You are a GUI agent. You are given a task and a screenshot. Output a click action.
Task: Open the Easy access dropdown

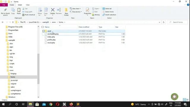76,12
